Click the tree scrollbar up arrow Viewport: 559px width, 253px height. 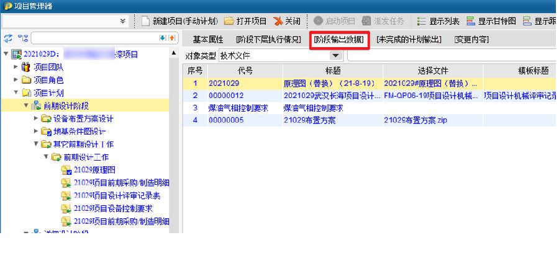tap(174, 53)
